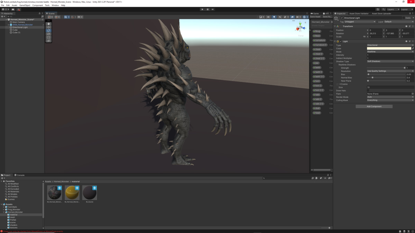415x233 pixels.
Task: Select the Rotate tool in Scene overlay
Action: [x=49, y=31]
